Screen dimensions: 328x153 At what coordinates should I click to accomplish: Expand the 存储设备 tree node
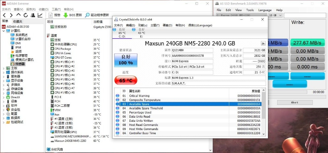click(x=4, y=89)
